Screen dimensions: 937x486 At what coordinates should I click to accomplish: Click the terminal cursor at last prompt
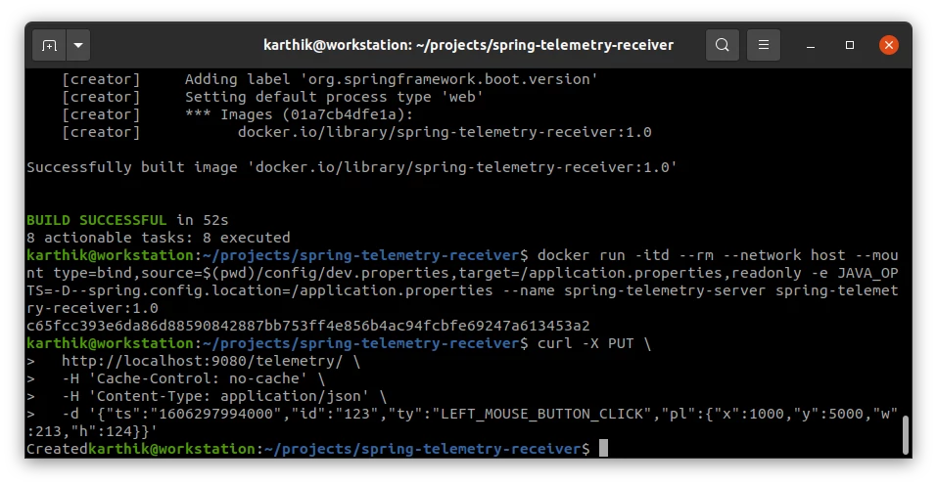[603, 449]
